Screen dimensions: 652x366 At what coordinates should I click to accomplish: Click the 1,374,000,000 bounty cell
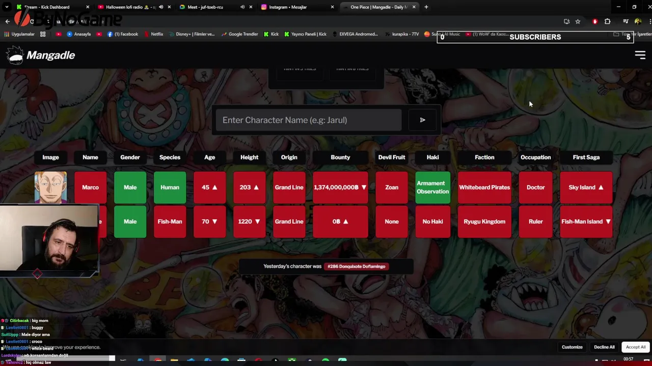point(340,188)
